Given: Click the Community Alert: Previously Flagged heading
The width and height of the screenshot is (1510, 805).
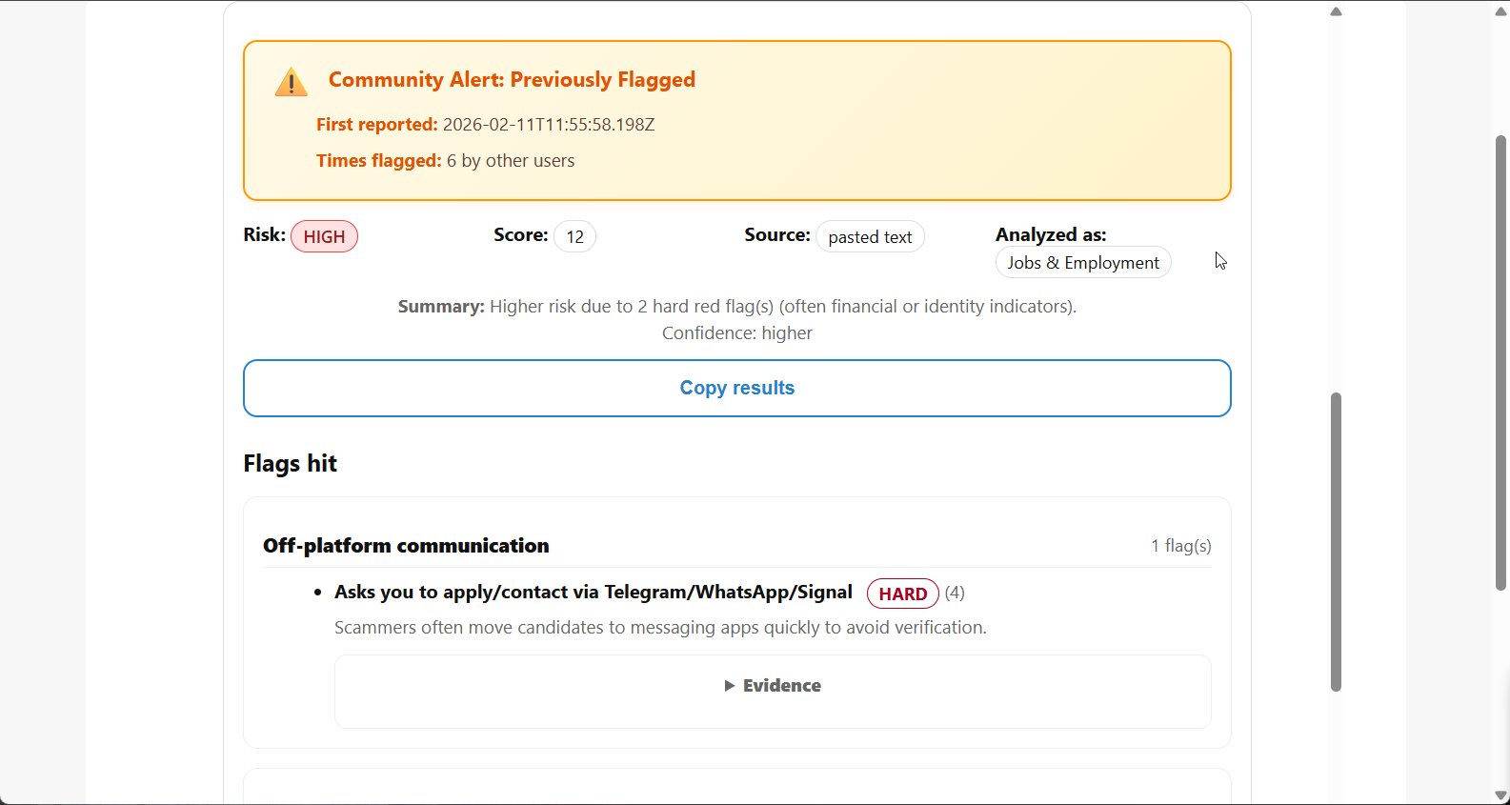Looking at the screenshot, I should point(512,80).
